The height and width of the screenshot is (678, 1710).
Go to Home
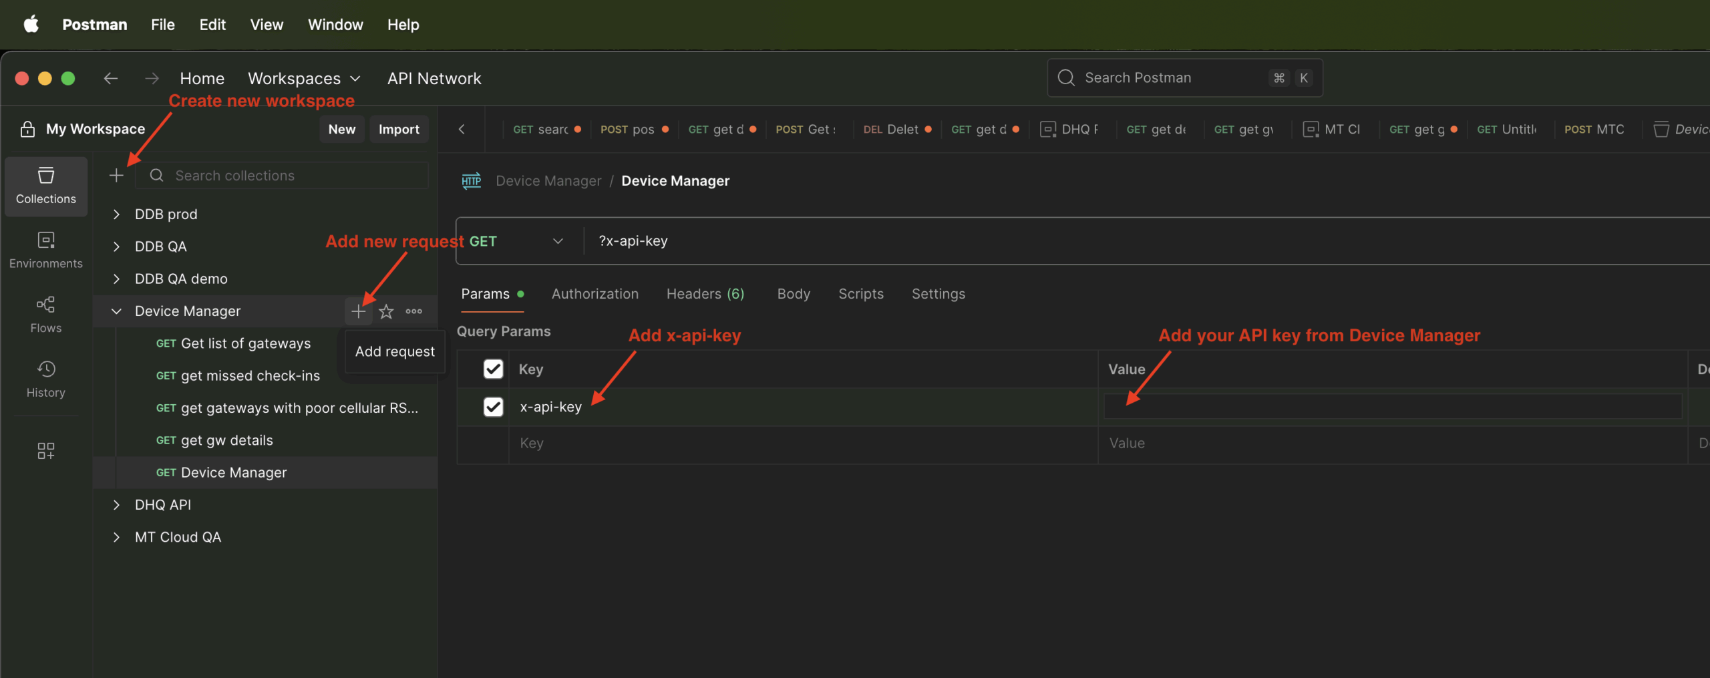(x=202, y=78)
